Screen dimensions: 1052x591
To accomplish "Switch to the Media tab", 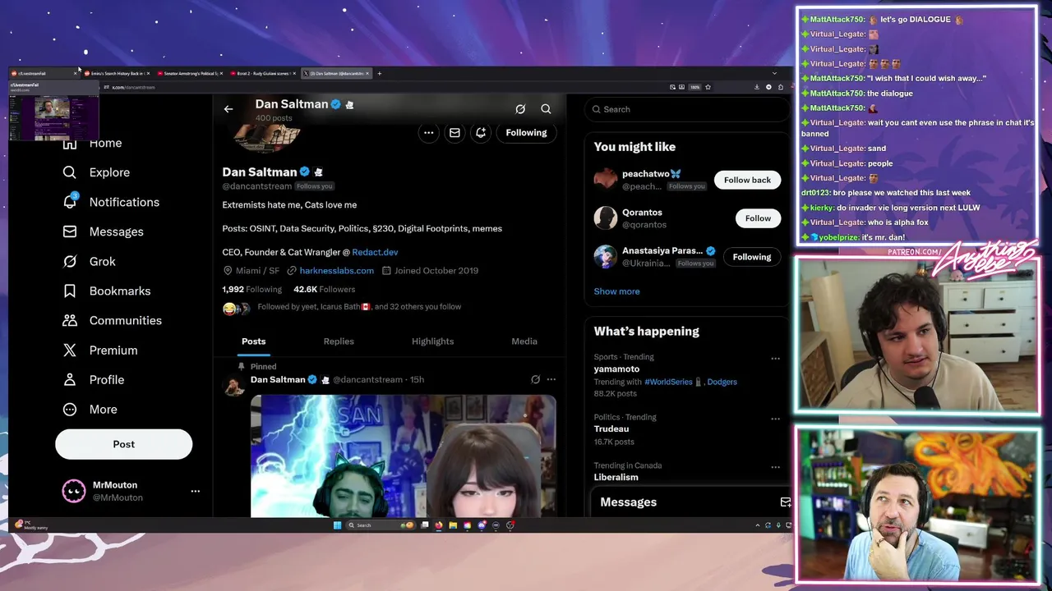I will tap(524, 341).
